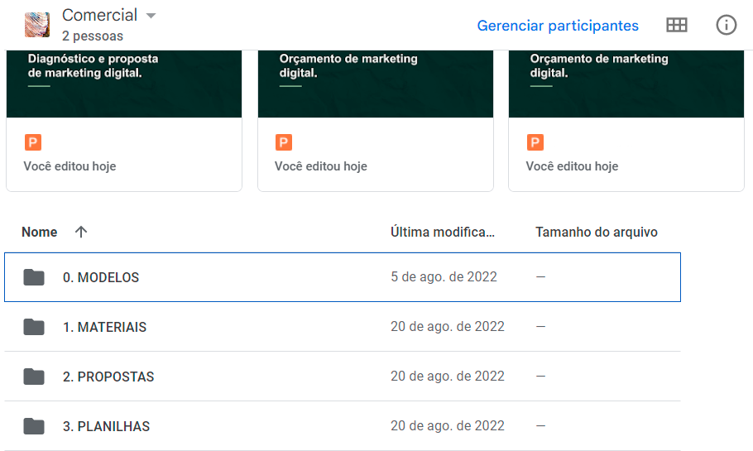
Task: Click folder icon of 3. PLANILHAS
Action: pyautogui.click(x=34, y=426)
